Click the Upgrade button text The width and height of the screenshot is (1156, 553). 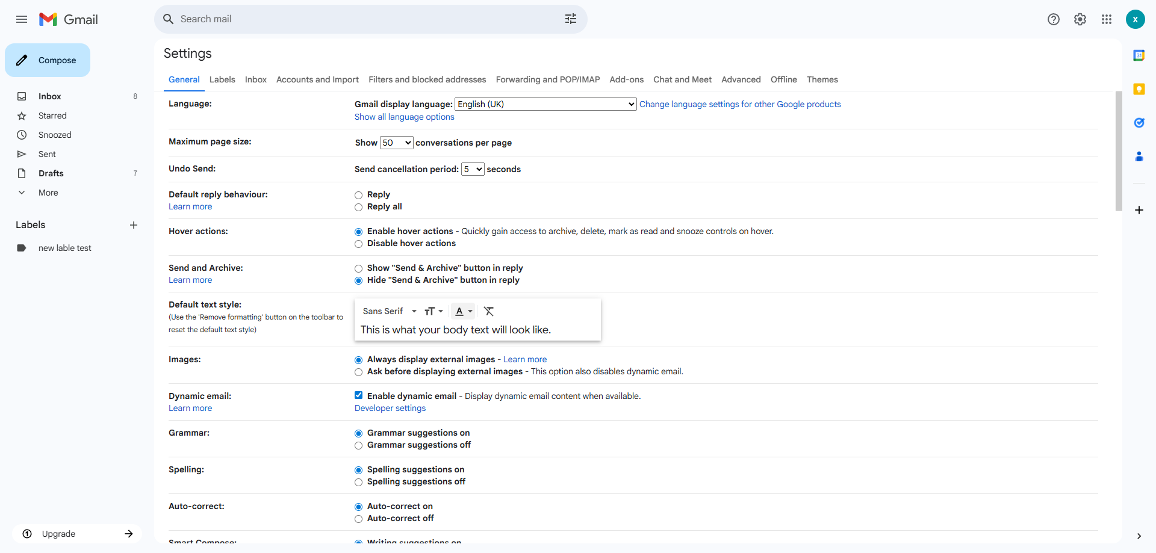[58, 534]
